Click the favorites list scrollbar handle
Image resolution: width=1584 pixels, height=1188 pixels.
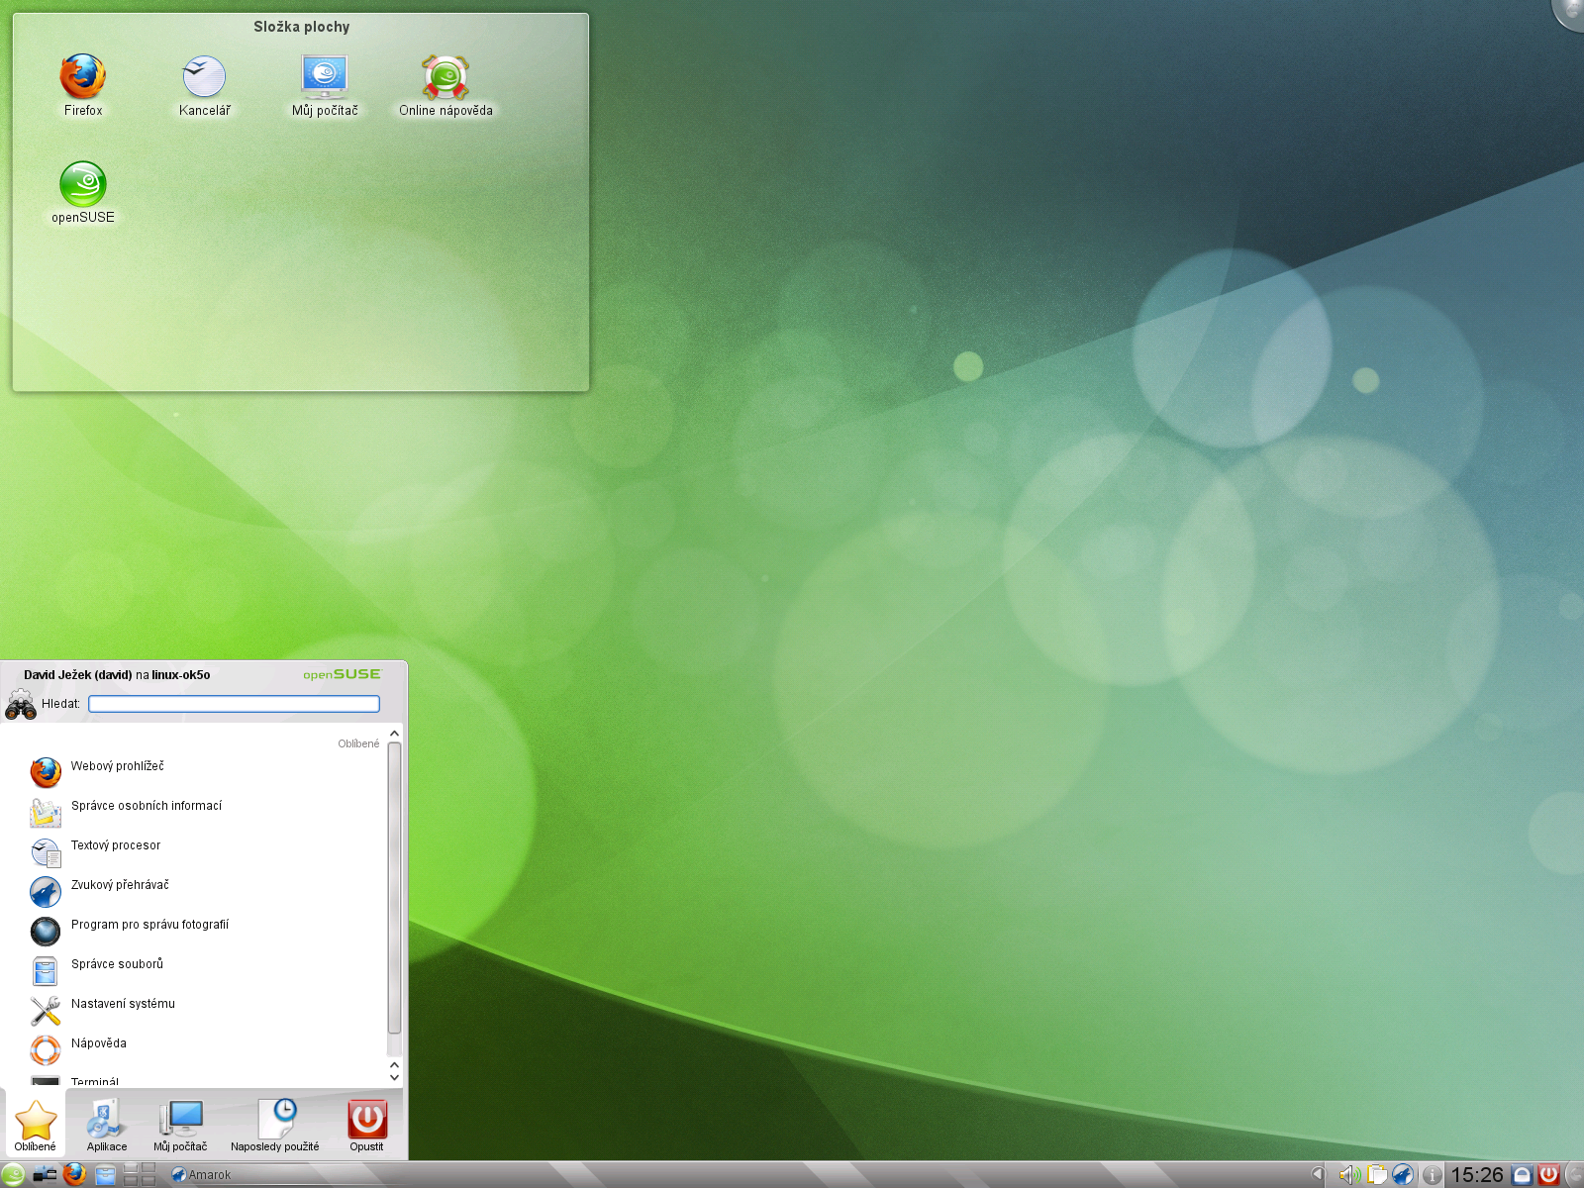[394, 888]
